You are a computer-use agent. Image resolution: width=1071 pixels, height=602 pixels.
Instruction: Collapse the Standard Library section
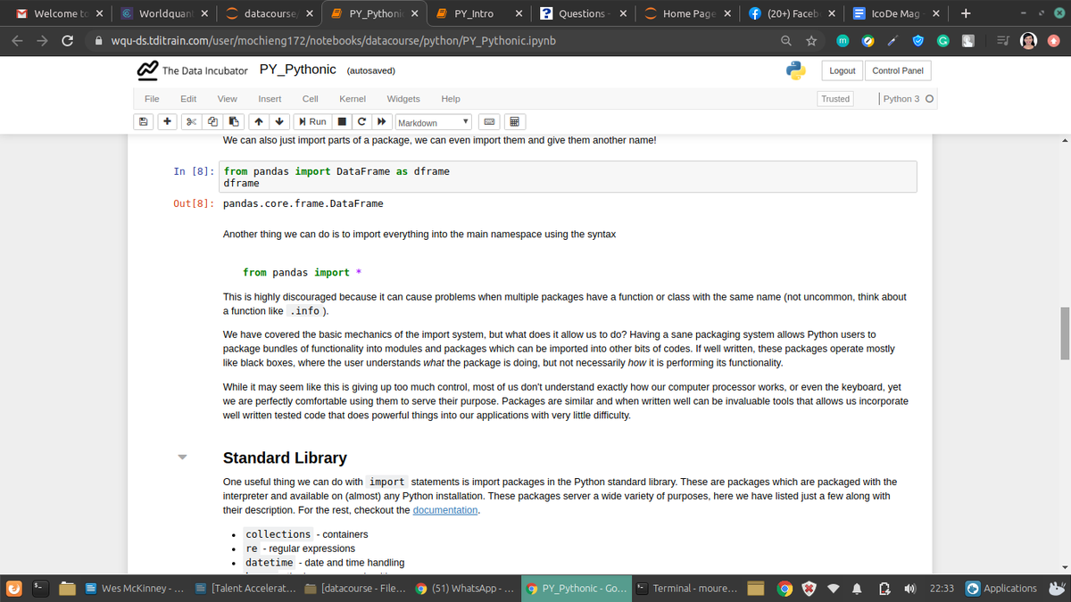pyautogui.click(x=183, y=458)
